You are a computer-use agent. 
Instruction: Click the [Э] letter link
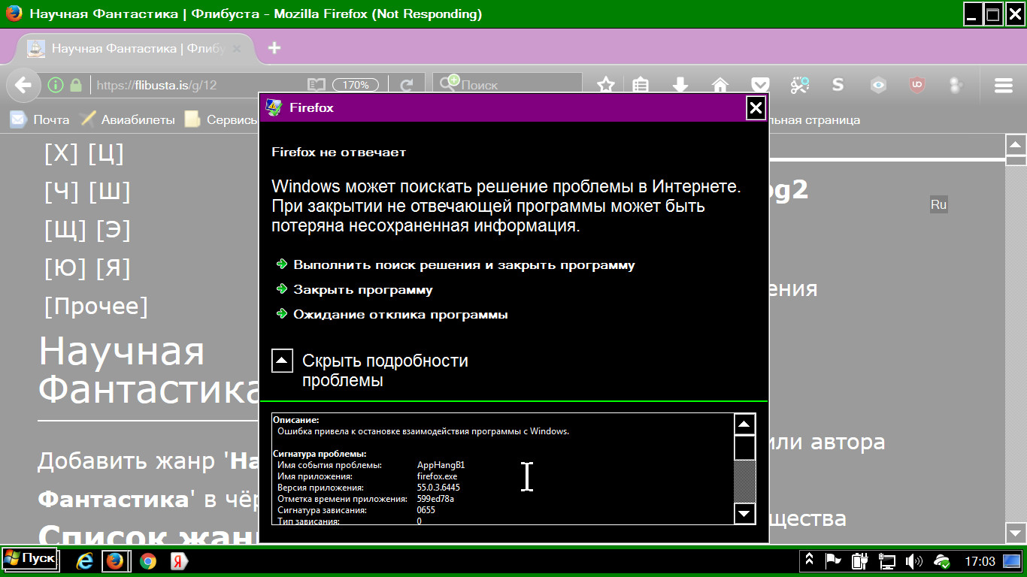(x=114, y=230)
